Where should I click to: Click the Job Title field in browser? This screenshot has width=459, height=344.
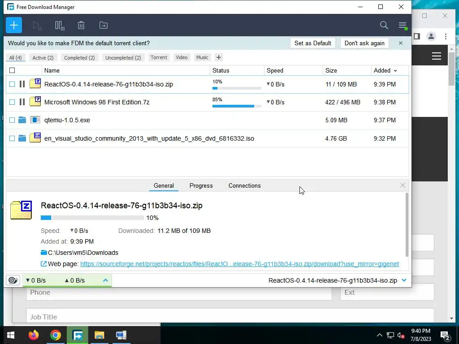(230, 315)
